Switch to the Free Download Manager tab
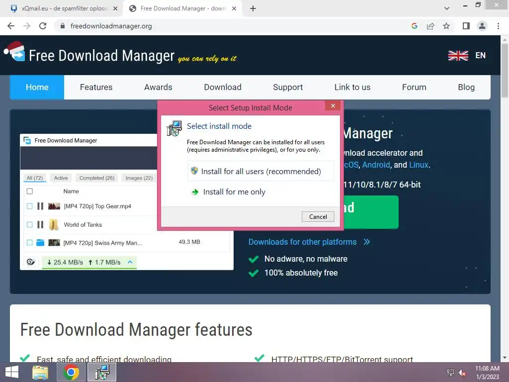Viewport: 509px width, 382px height. 182,8
